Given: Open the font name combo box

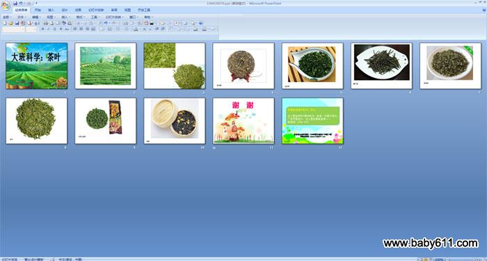Looking at the screenshot, I should 14,29.
